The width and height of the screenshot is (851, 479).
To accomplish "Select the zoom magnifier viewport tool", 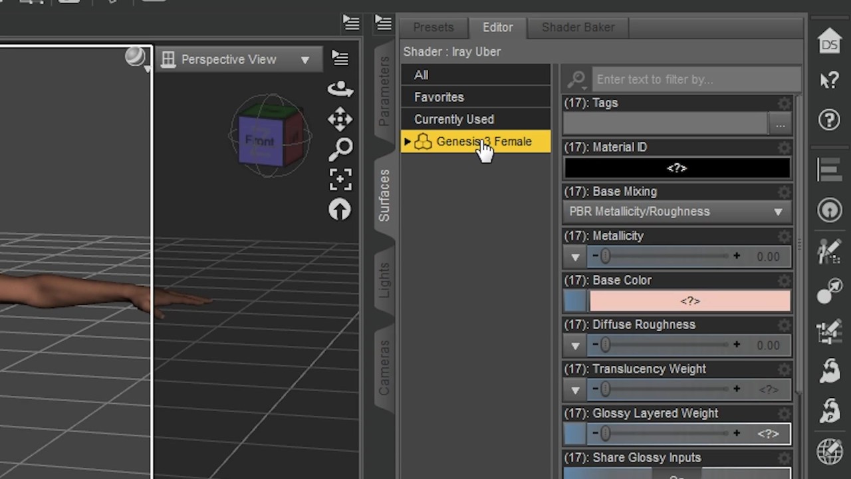I will [x=340, y=148].
